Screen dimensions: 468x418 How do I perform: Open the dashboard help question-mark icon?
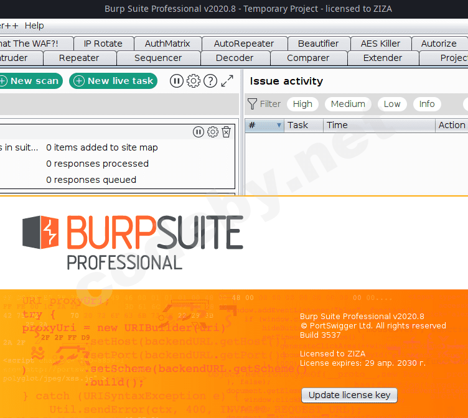[x=210, y=81]
